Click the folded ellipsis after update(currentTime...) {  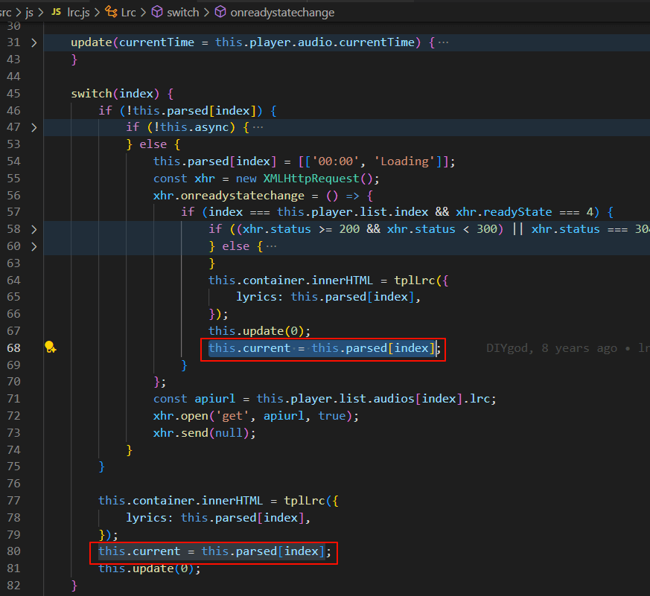(x=443, y=42)
